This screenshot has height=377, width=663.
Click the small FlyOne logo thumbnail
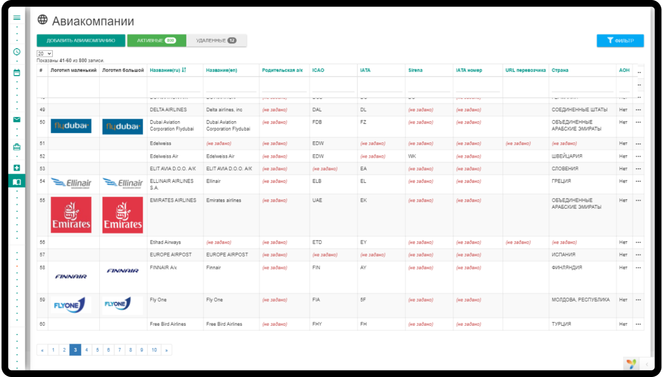[71, 305]
